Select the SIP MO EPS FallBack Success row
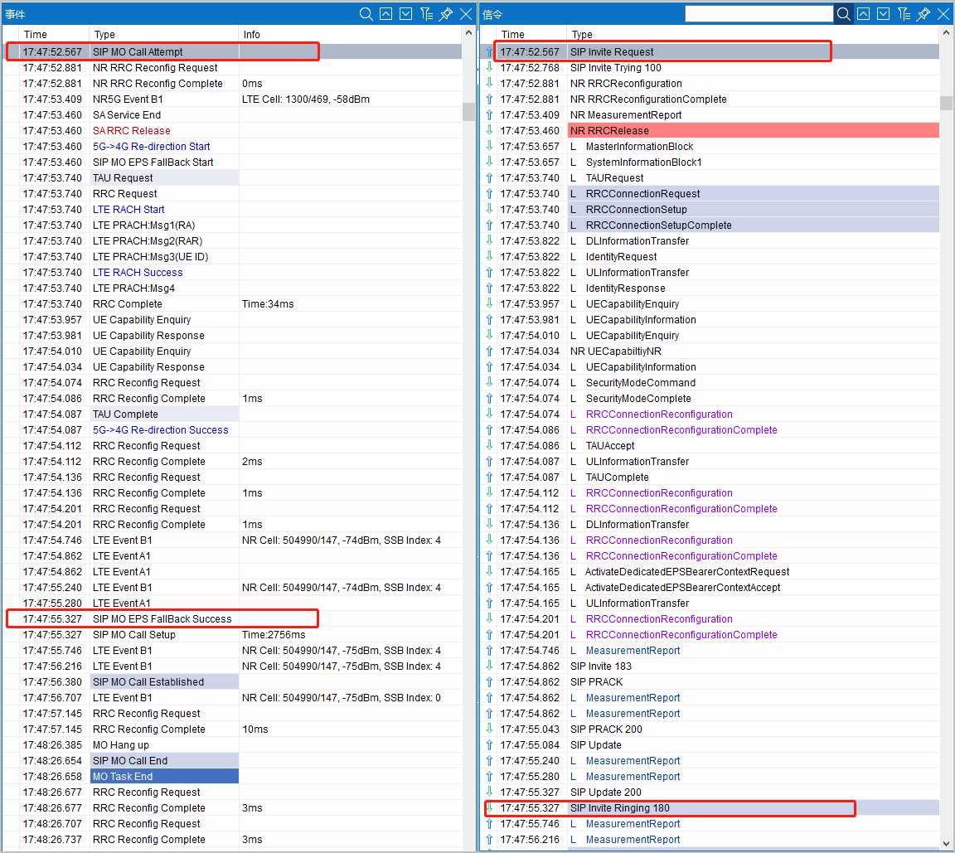 point(162,618)
